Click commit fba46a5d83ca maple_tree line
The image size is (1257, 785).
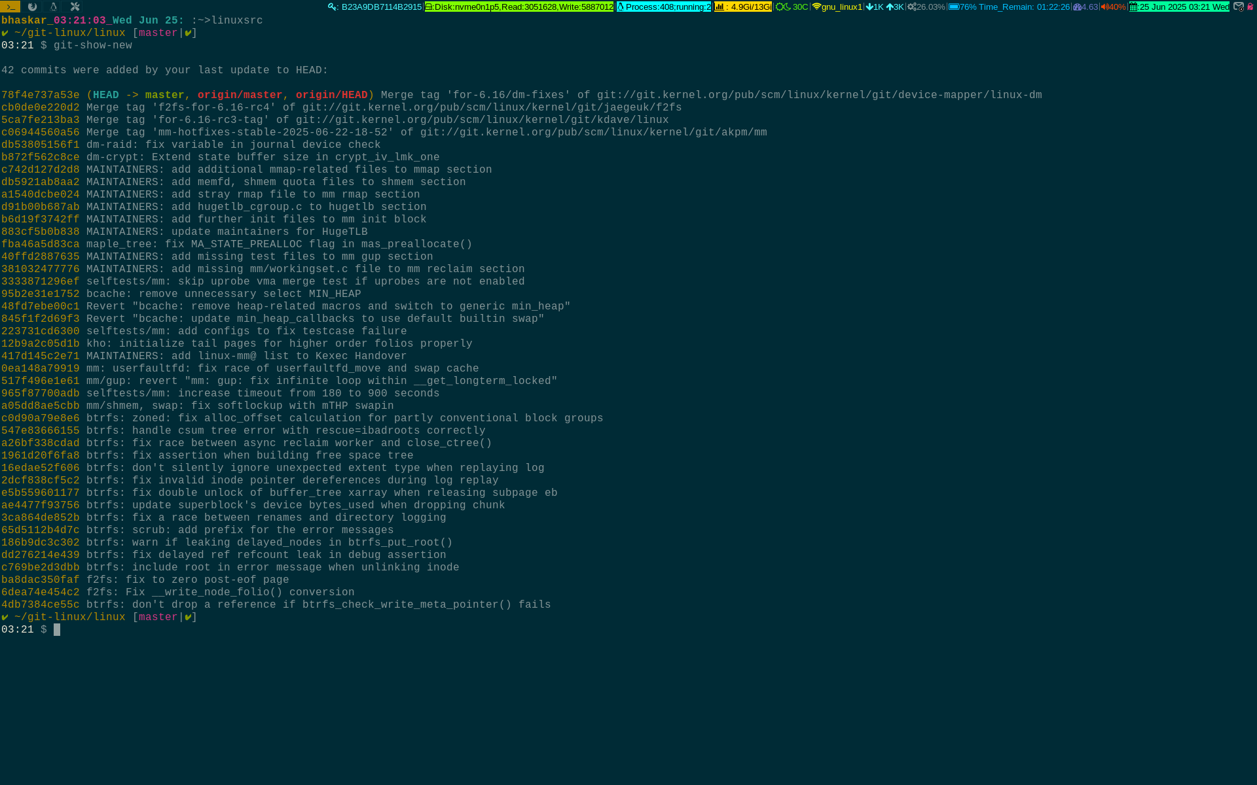click(237, 244)
